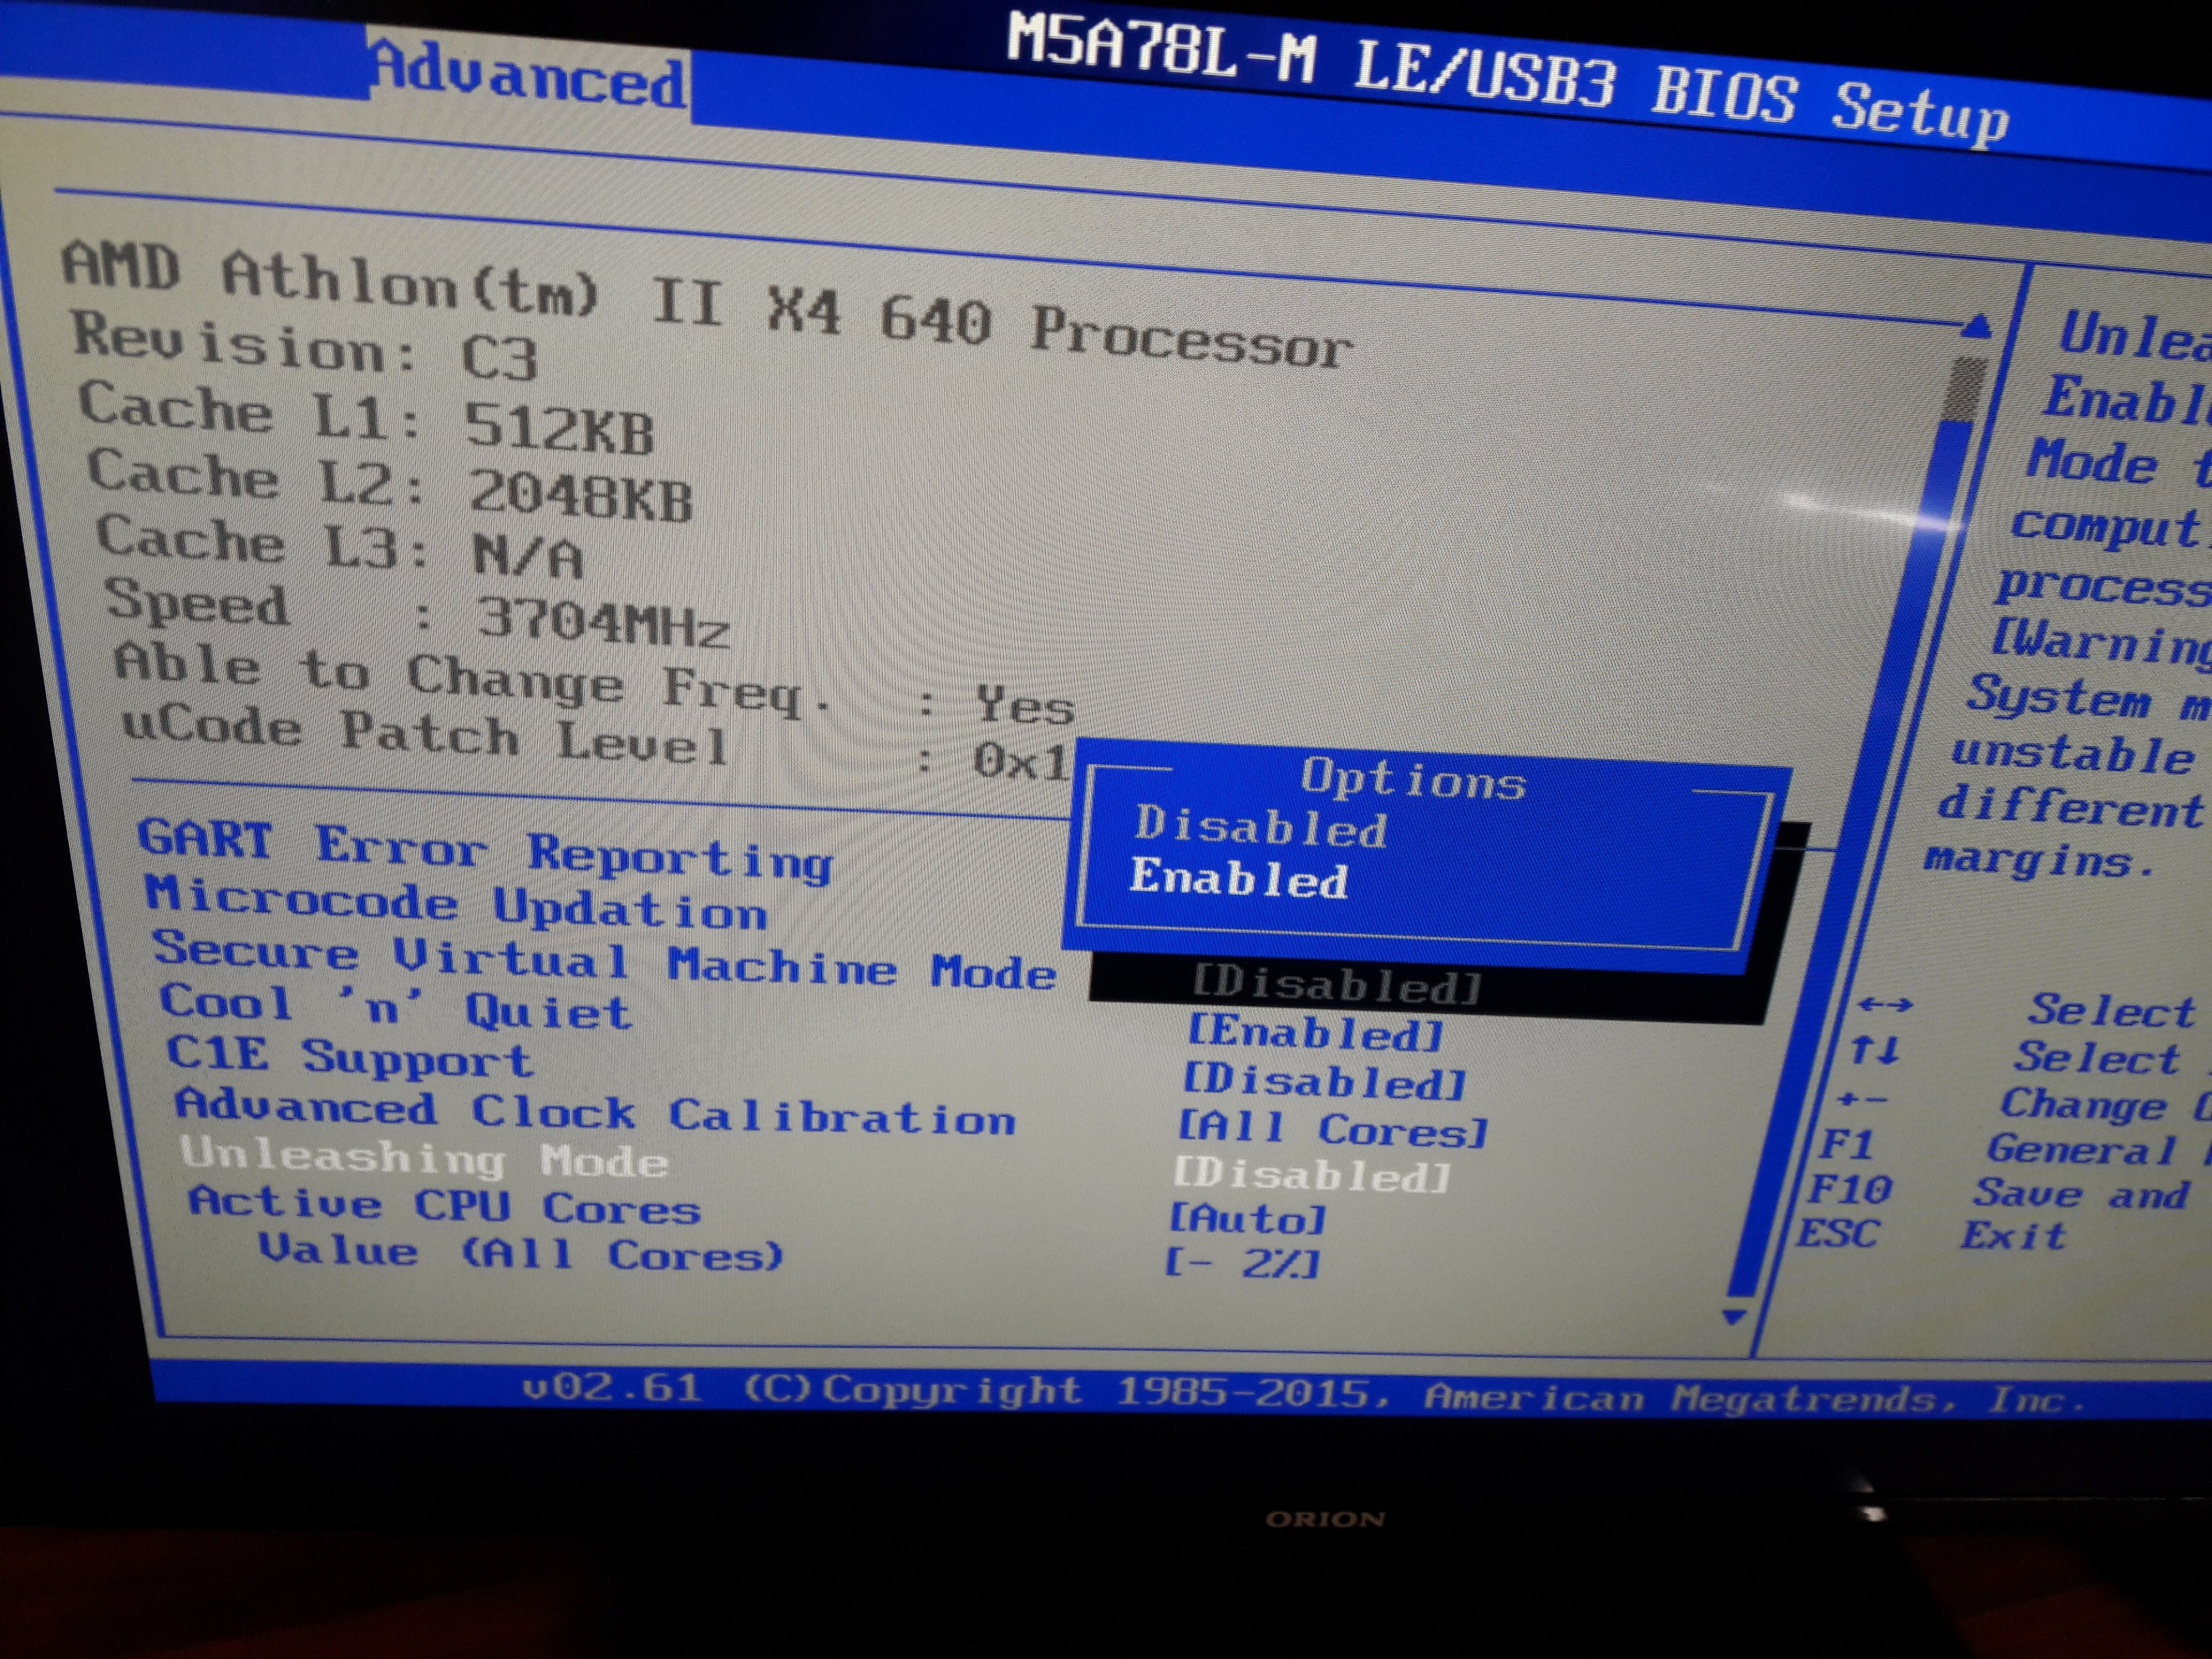Open Active CPU Cores Auto value
Screen dimensions: 2212x1659
pos(1247,1219)
